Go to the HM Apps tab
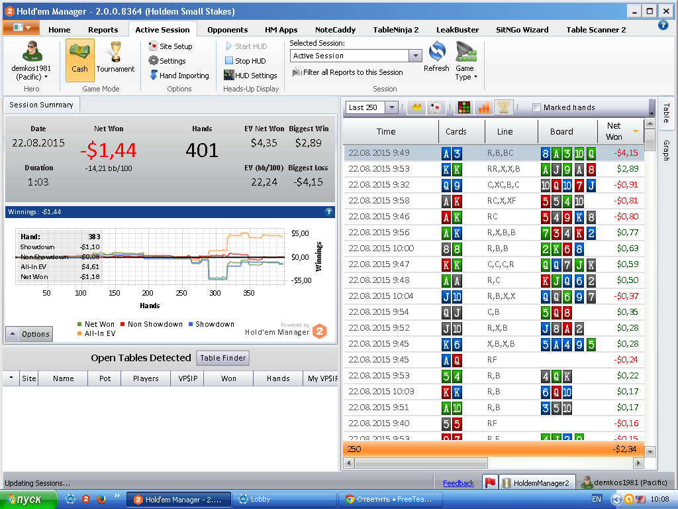Screen dimensions: 678x509 point(281,30)
